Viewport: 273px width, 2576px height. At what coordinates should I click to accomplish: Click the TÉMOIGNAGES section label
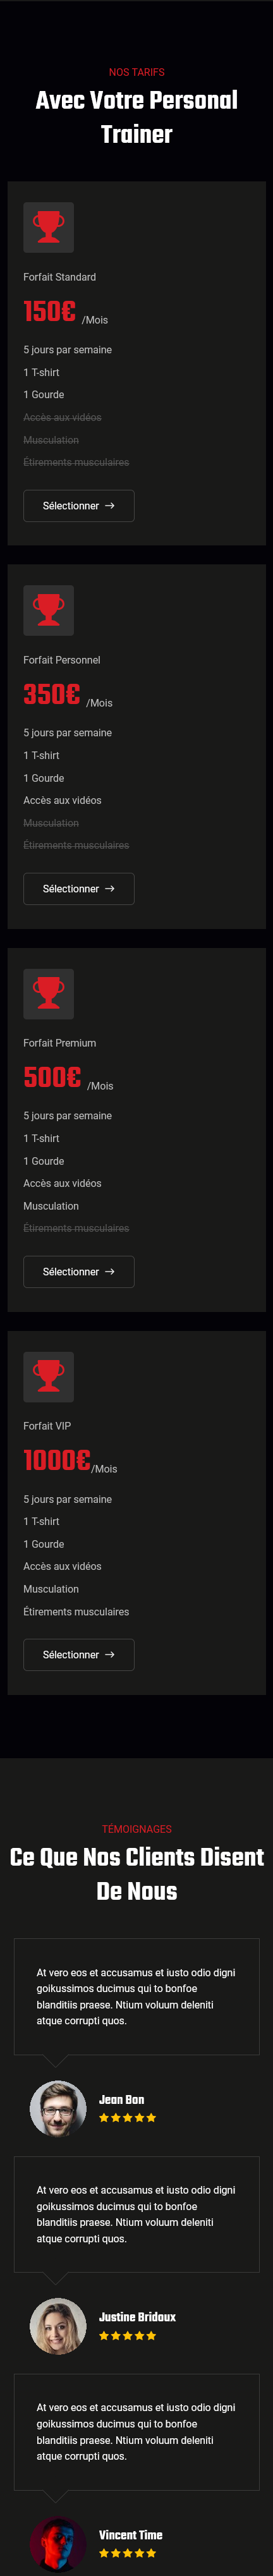(137, 1829)
